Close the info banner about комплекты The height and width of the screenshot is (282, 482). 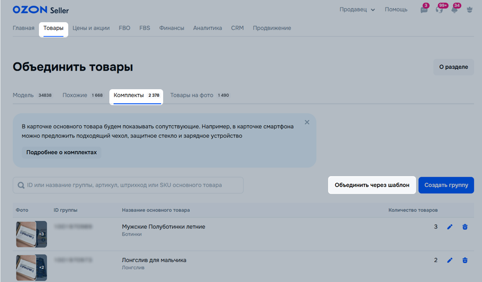point(307,122)
